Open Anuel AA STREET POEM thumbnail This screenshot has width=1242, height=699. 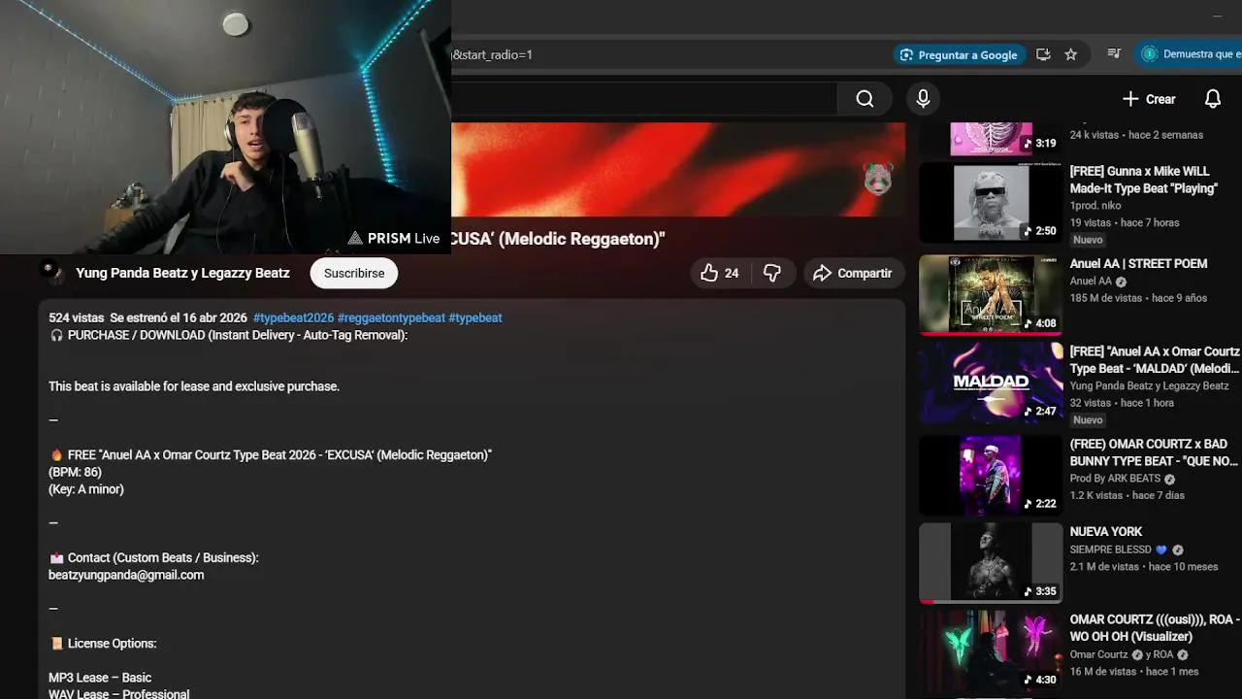click(x=991, y=294)
